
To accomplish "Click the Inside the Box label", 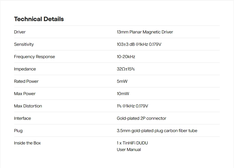I will (x=27, y=143).
